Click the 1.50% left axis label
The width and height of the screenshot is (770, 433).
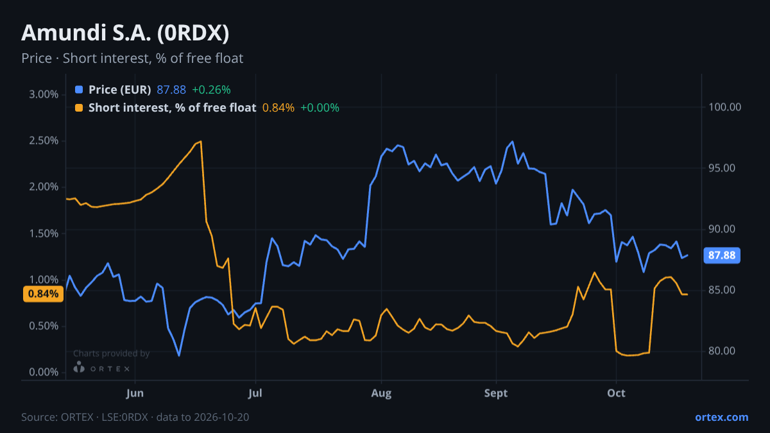point(44,233)
